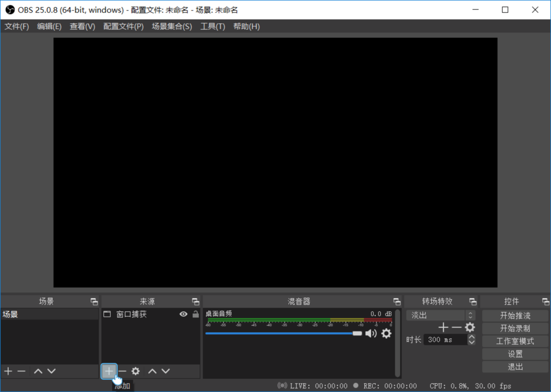The height and width of the screenshot is (392, 551).
Task: Add a new scene in the Scenes panel
Action: pos(8,371)
